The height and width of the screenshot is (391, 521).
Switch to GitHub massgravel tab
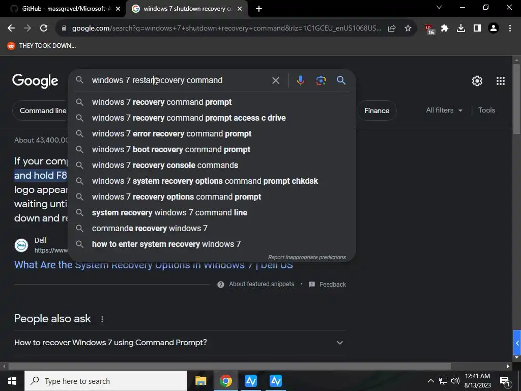pos(67,9)
